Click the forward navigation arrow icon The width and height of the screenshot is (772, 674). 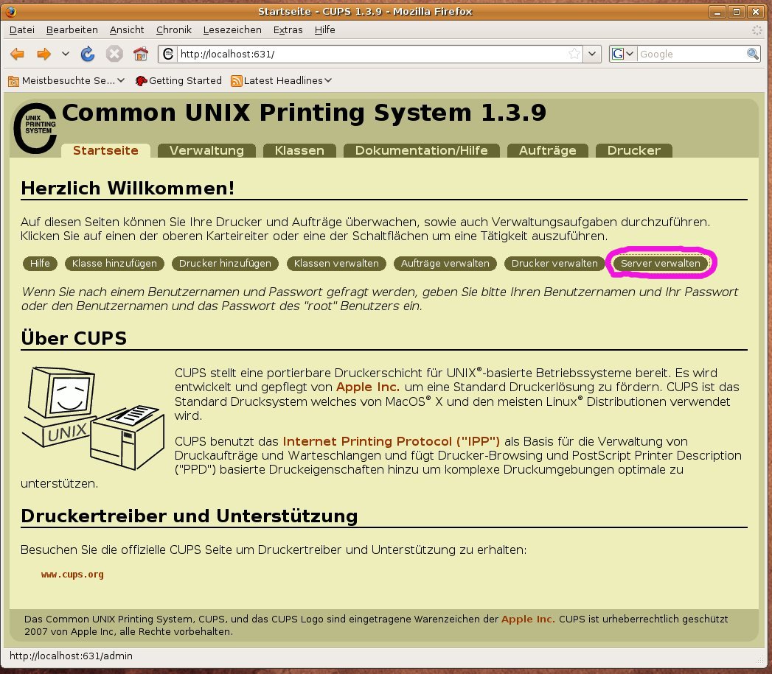click(44, 54)
